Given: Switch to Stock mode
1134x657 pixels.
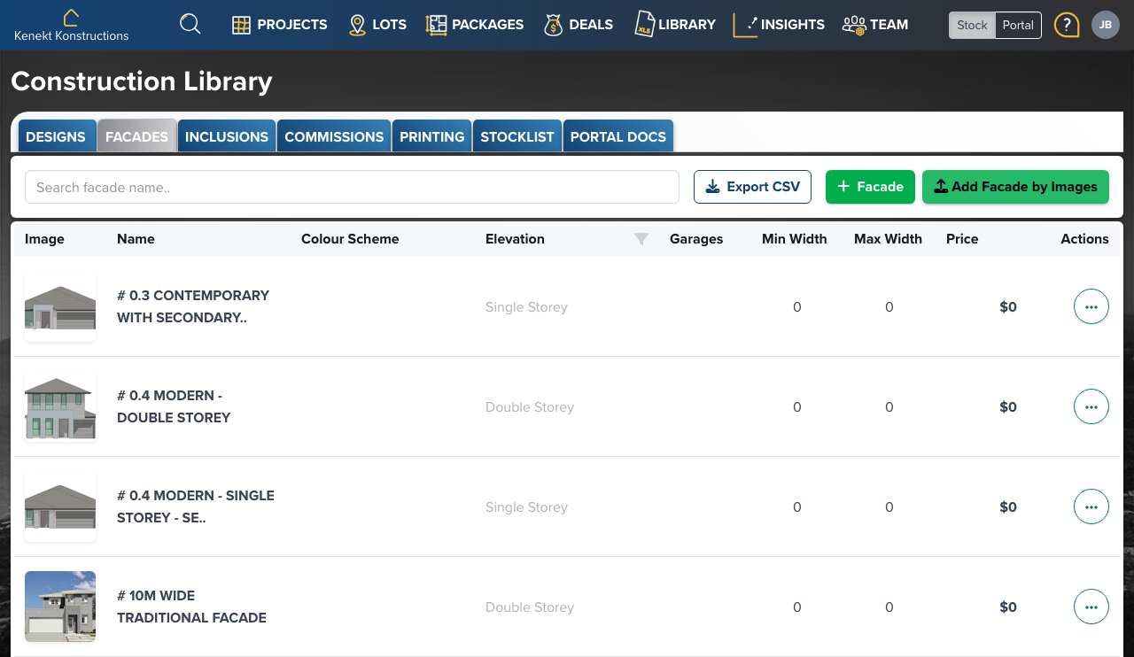Looking at the screenshot, I should pos(972,25).
